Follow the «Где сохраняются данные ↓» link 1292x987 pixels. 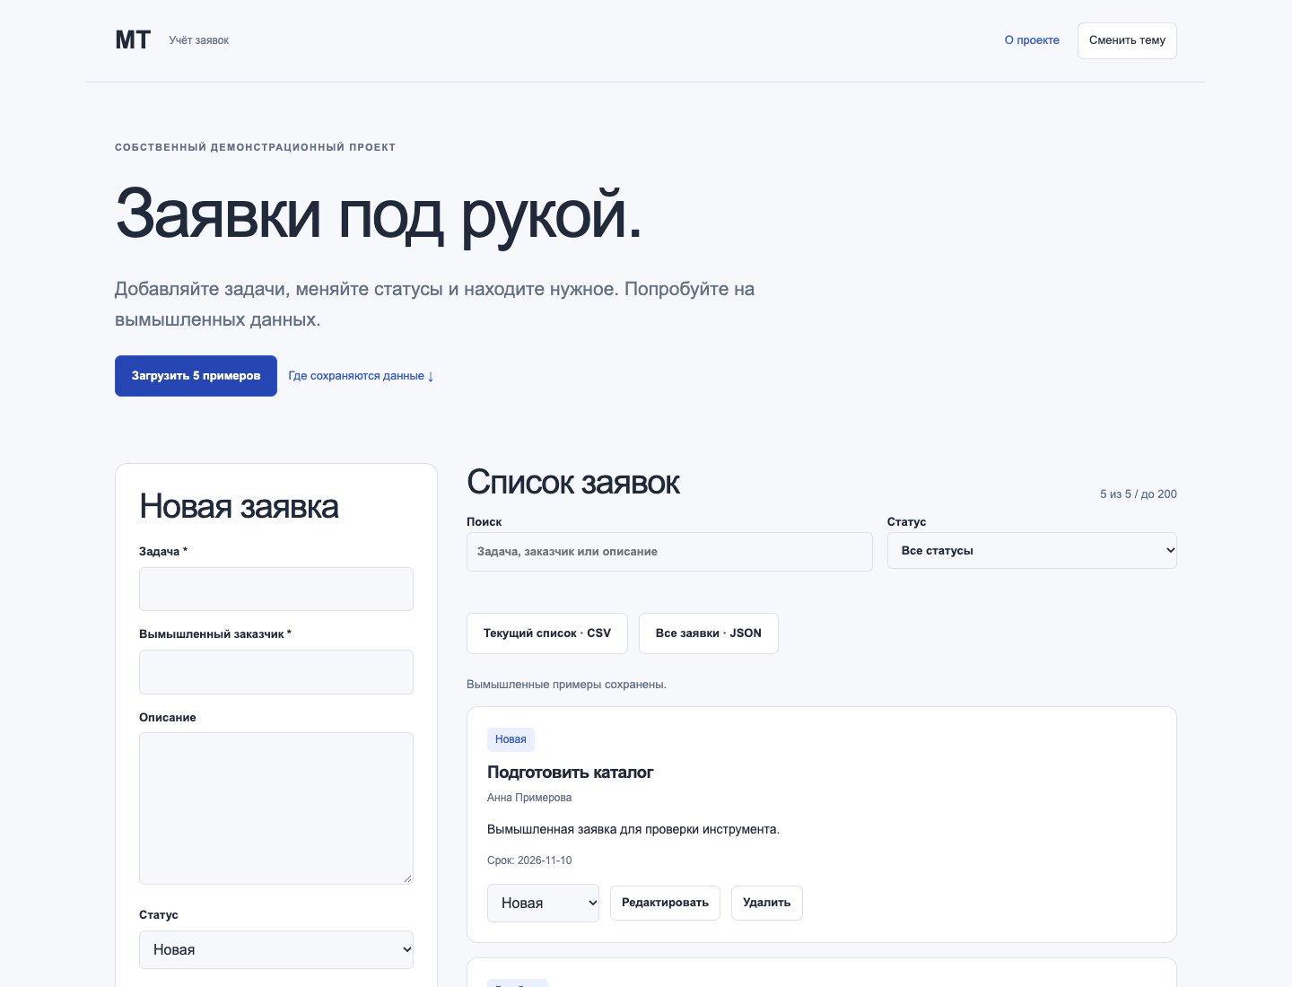click(361, 376)
